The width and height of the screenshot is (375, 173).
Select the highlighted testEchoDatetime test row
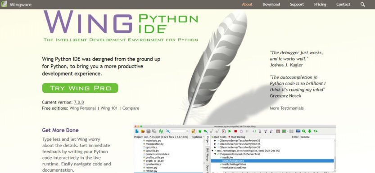273,161
